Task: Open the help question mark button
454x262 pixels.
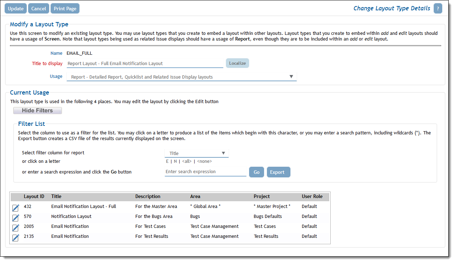Action: pyautogui.click(x=438, y=9)
